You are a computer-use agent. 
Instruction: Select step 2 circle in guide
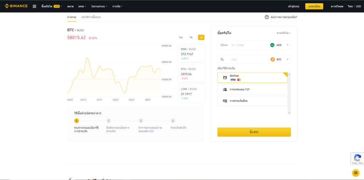click(109, 121)
